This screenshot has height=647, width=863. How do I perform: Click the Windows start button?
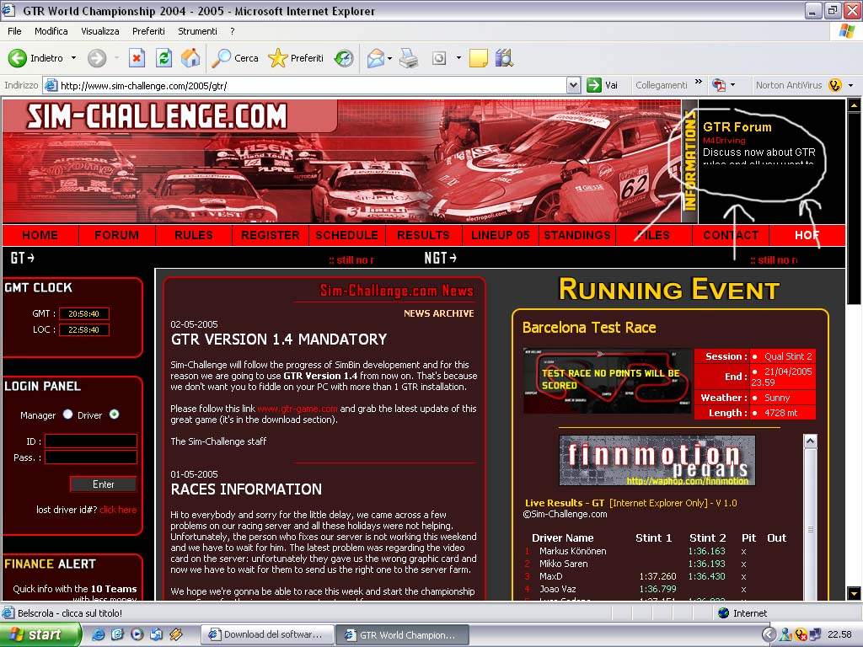tap(40, 634)
